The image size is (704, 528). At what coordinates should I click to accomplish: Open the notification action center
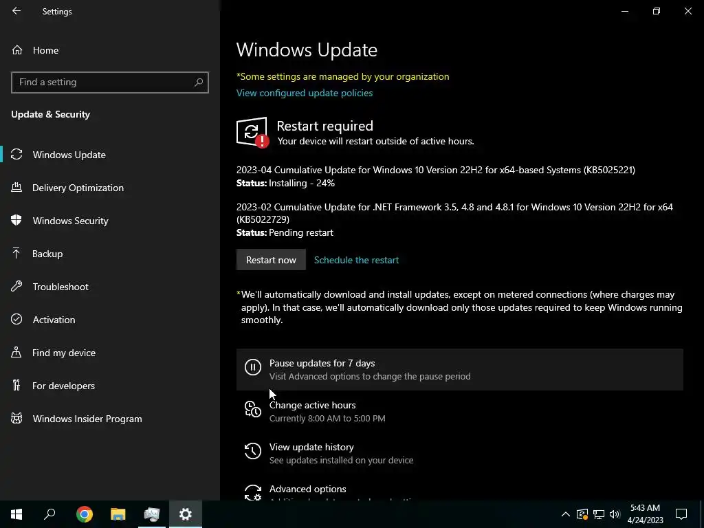coord(681,514)
